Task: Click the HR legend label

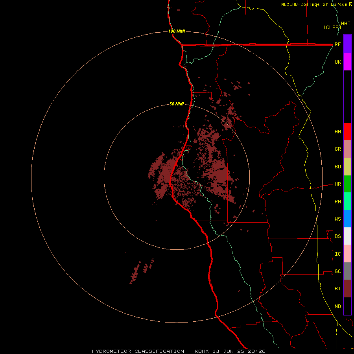Action: [x=338, y=184]
